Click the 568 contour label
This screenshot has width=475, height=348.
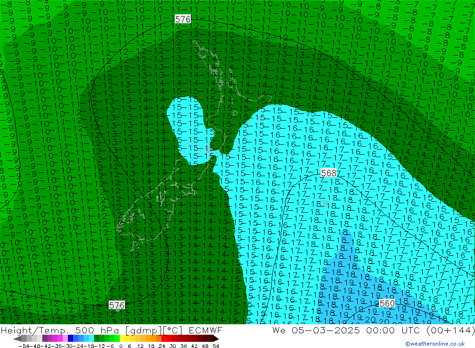pyautogui.click(x=329, y=173)
